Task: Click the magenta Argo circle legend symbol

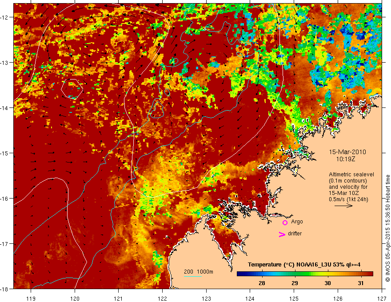Action: point(285,223)
